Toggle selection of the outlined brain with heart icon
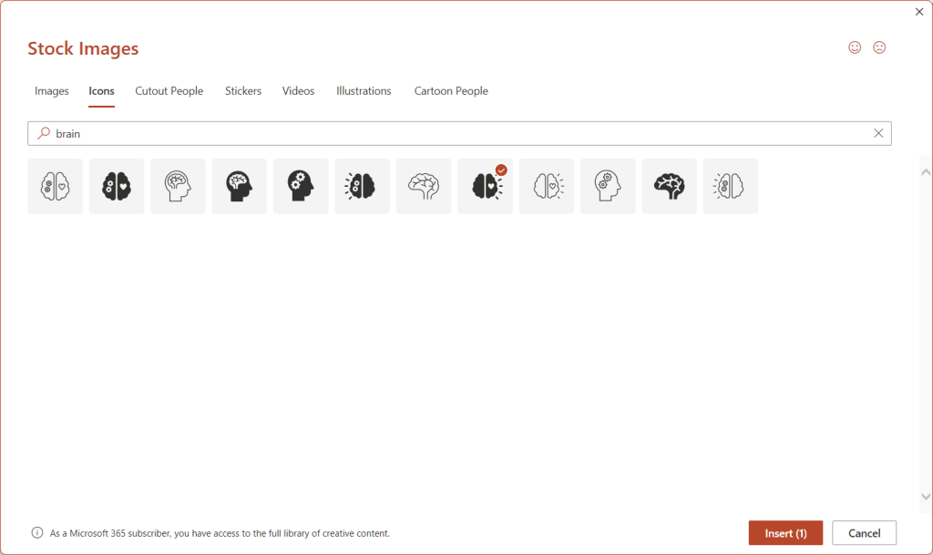Screen dimensions: 933x555 point(546,186)
